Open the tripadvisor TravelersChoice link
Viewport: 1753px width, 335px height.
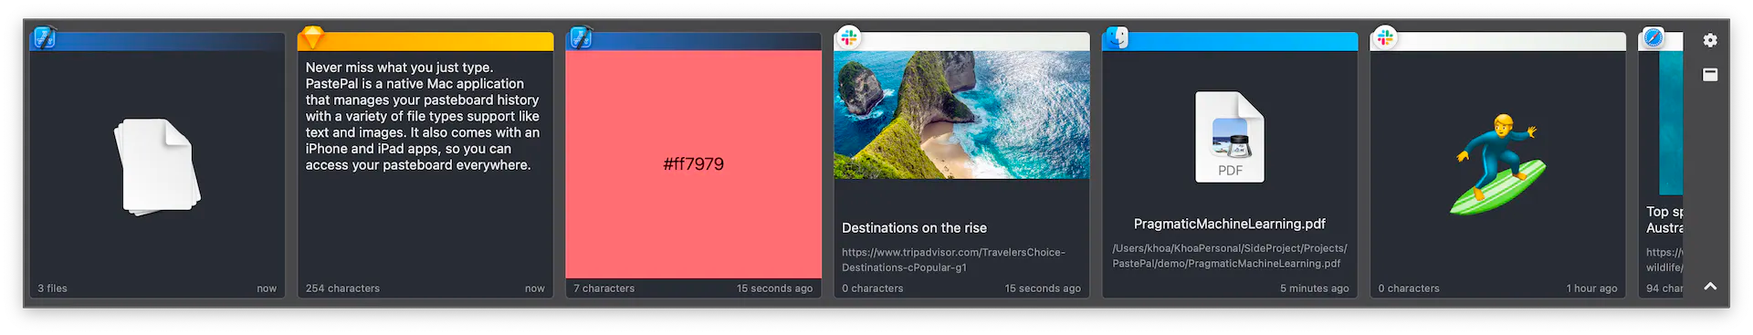point(953,260)
